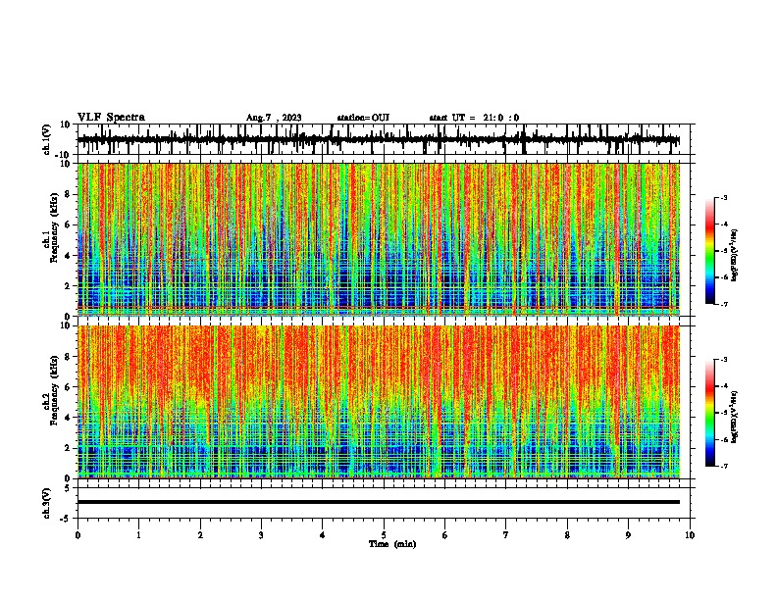Viewport: 777px width, 600px height.
Task: Click the "-5" tick of ch.3(V) axis
Action: 67,519
